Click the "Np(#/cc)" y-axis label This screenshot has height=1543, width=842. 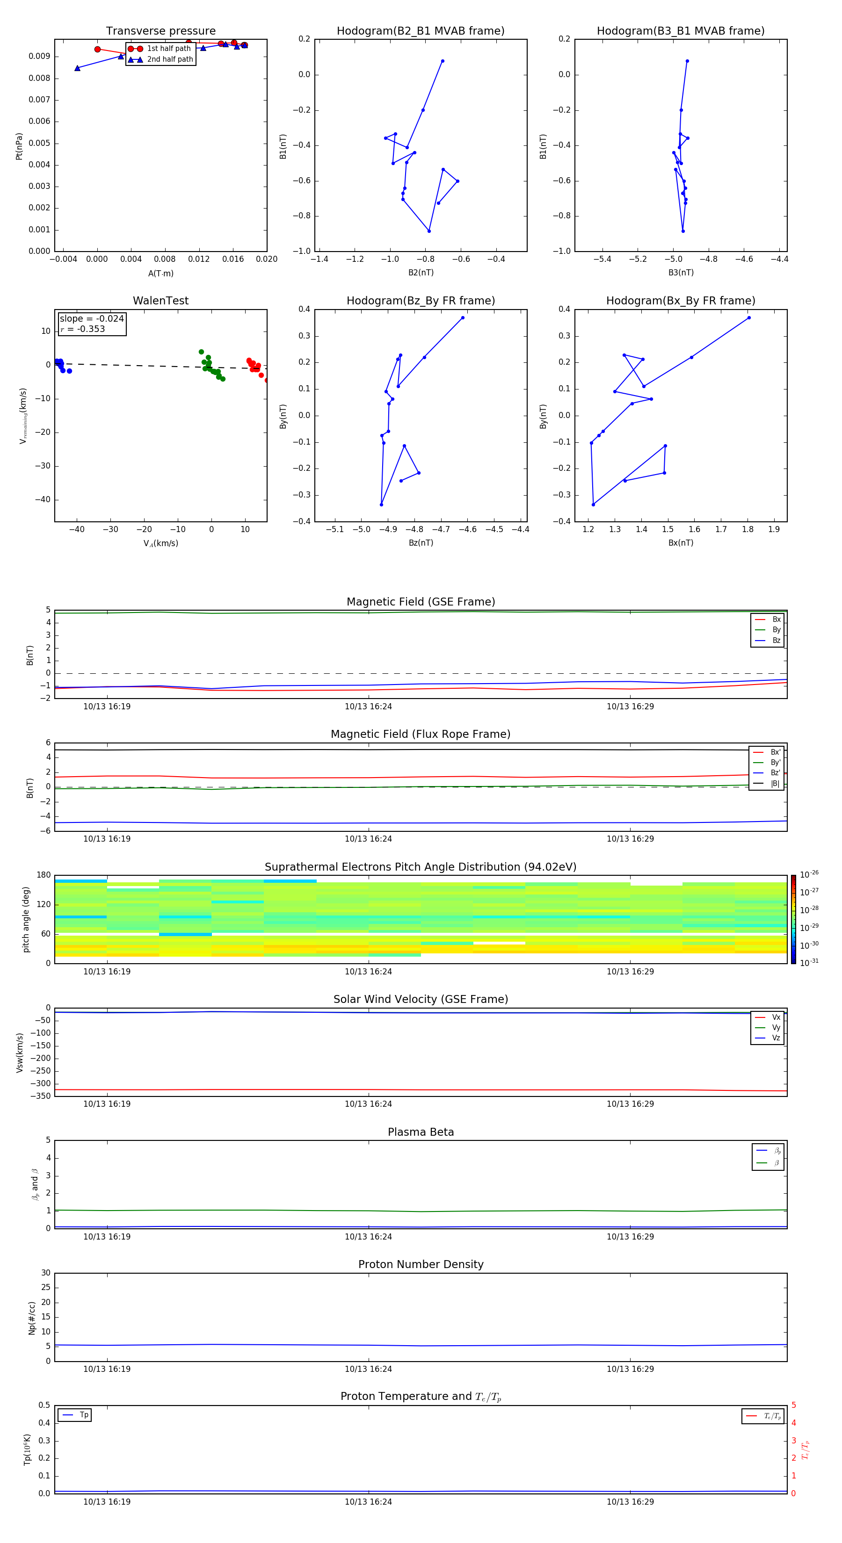click(32, 1318)
